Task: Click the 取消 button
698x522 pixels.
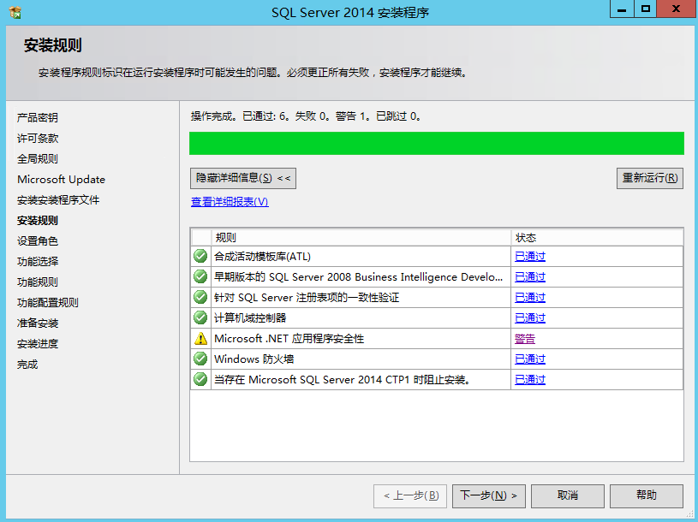Action: point(568,495)
